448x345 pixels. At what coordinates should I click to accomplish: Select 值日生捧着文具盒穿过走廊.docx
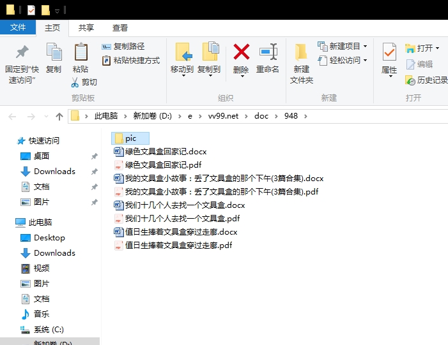pyautogui.click(x=175, y=231)
